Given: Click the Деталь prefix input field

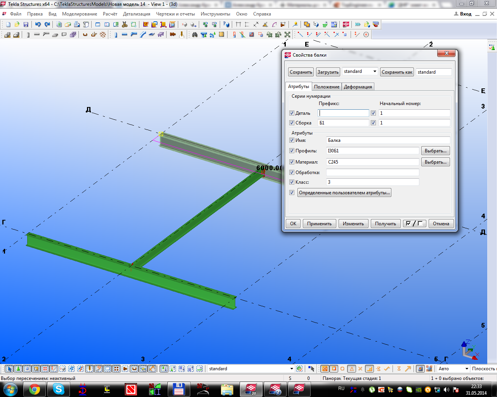Looking at the screenshot, I should pos(343,113).
